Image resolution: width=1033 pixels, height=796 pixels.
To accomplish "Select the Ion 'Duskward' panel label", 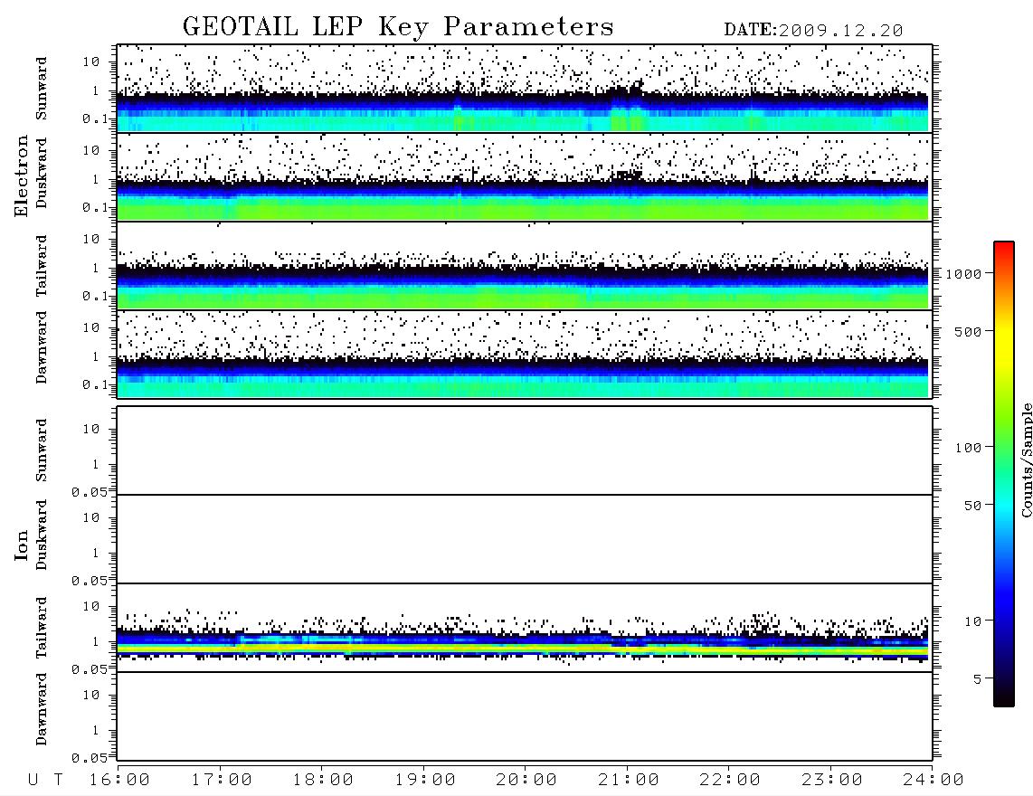I will [x=42, y=535].
